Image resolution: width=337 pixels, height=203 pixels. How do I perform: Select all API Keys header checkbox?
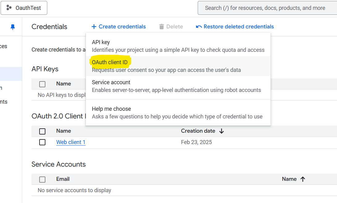pos(42,84)
